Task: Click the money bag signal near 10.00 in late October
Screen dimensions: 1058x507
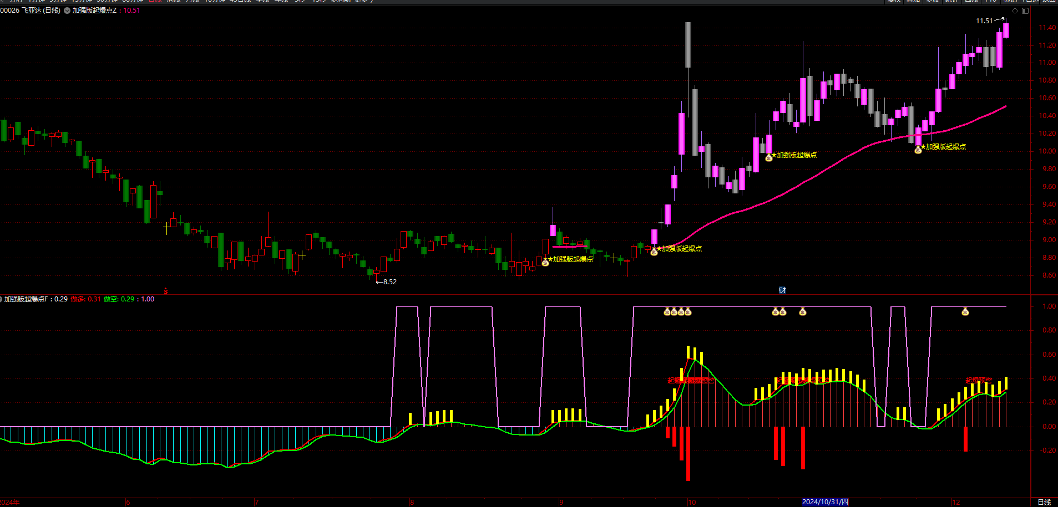Action: coord(769,158)
